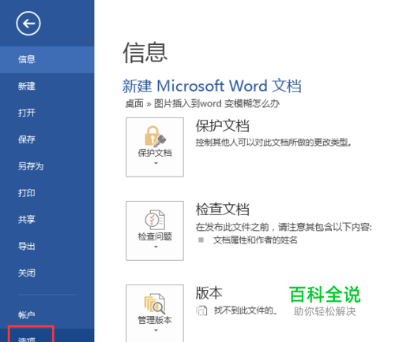Click the small document icon beside 找不到此文件的

(201, 310)
